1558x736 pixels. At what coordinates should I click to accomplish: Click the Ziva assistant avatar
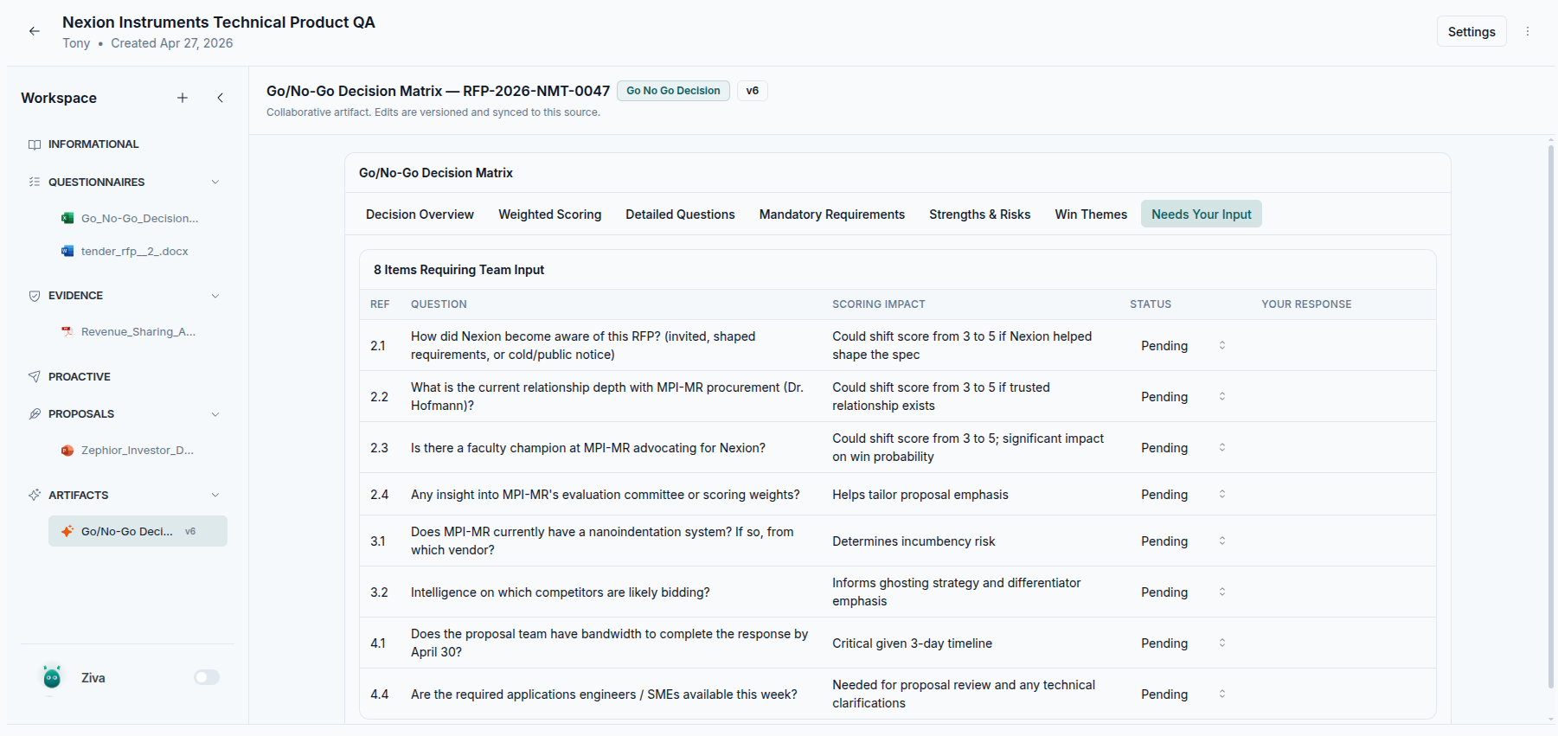tap(52, 678)
